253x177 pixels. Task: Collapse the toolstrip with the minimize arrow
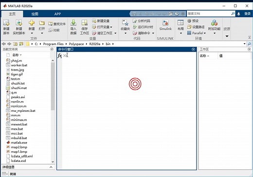pyautogui.click(x=250, y=37)
